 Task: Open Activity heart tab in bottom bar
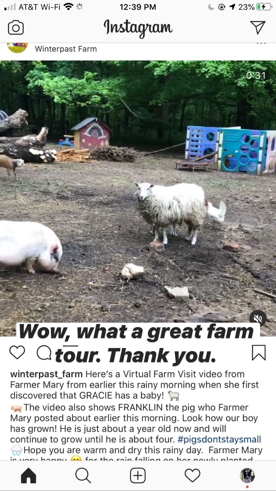coord(192,476)
